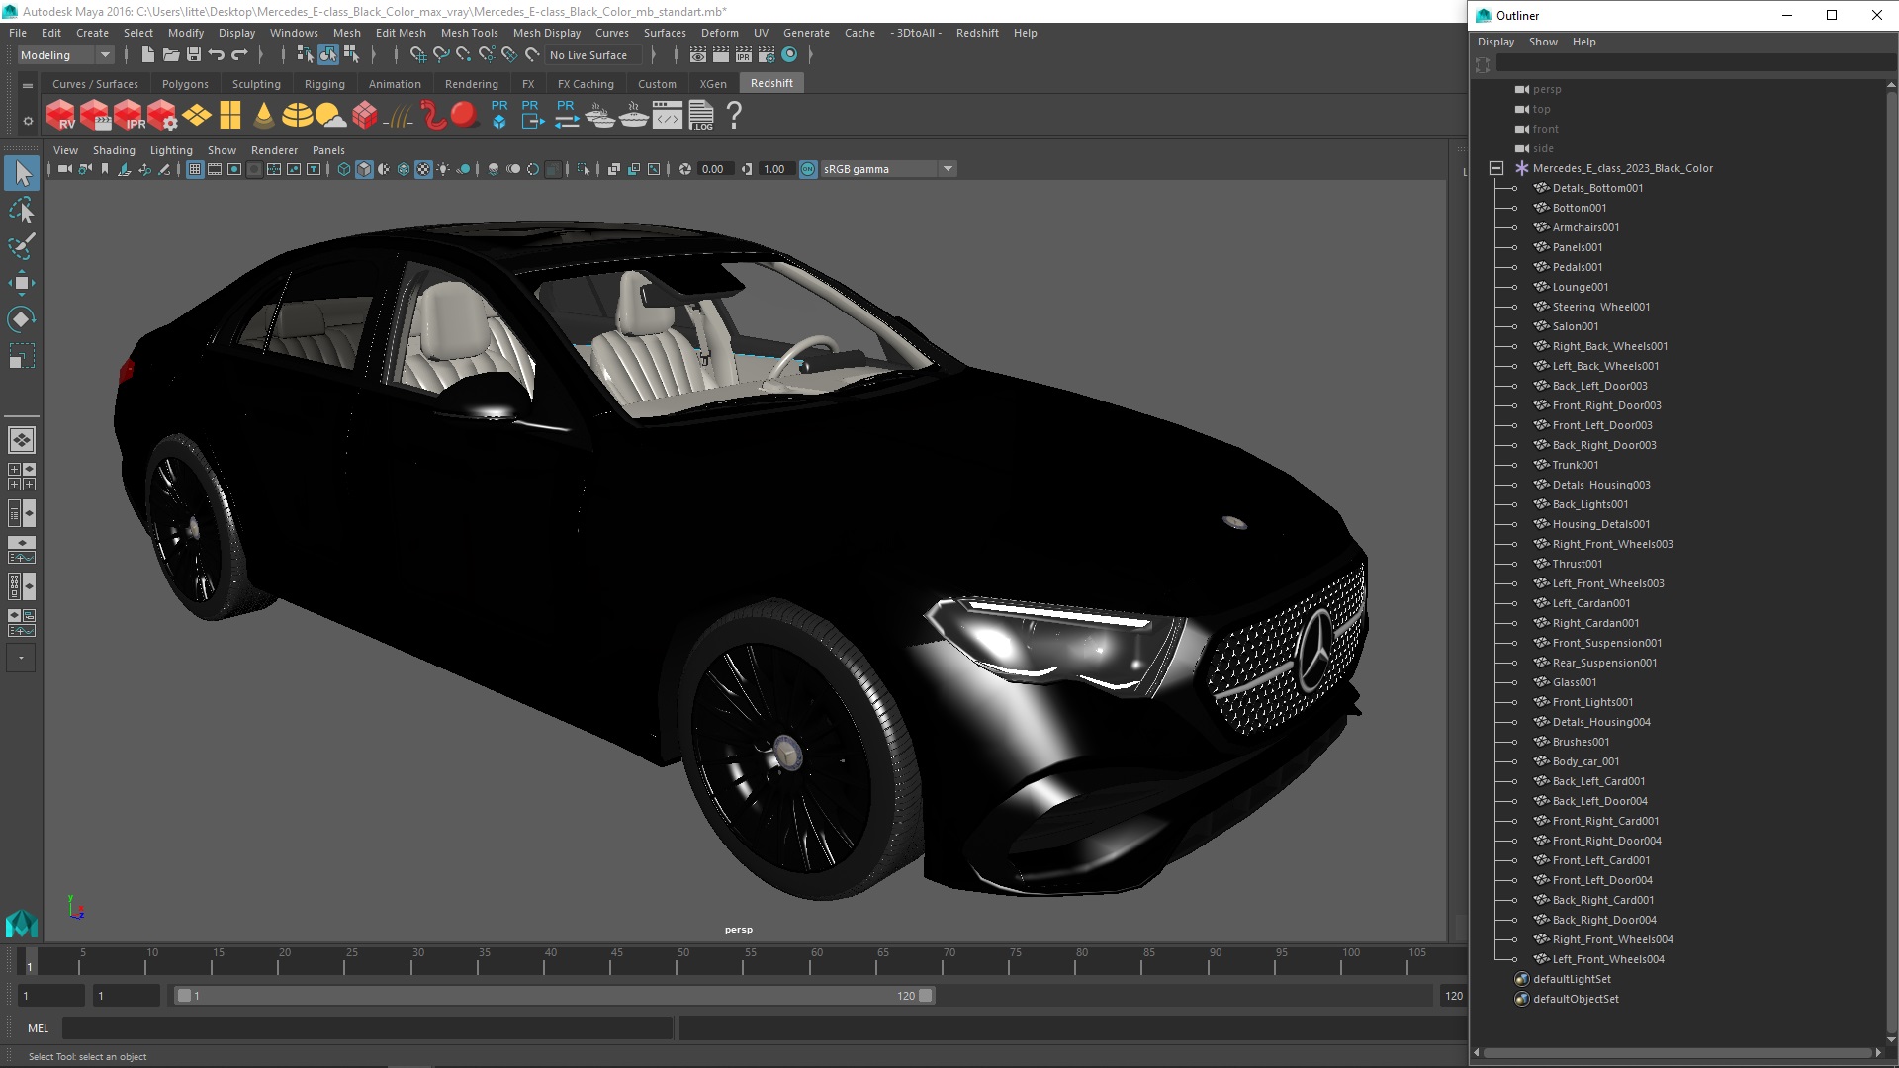This screenshot has height=1068, width=1899.
Task: Open Redshift help question mark icon
Action: coord(734,116)
